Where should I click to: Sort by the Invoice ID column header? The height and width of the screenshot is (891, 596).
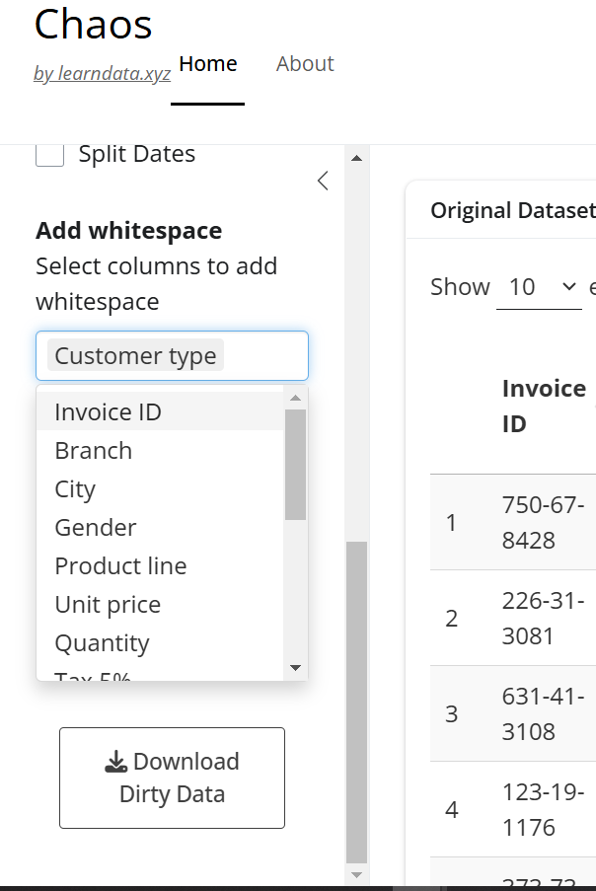544,407
